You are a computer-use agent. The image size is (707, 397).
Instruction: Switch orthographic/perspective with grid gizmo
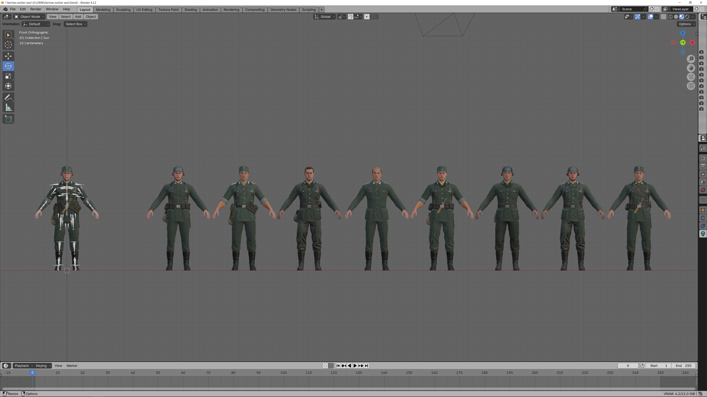tap(691, 86)
